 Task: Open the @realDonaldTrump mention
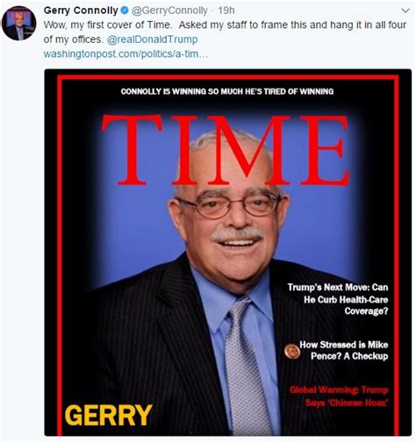[x=152, y=39]
